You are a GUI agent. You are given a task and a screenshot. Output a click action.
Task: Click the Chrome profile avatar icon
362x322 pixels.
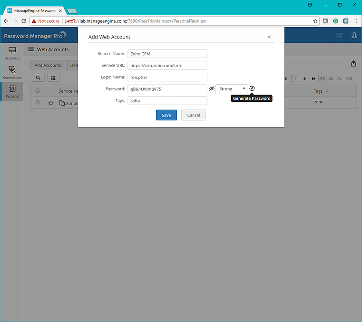pyautogui.click(x=310, y=5)
